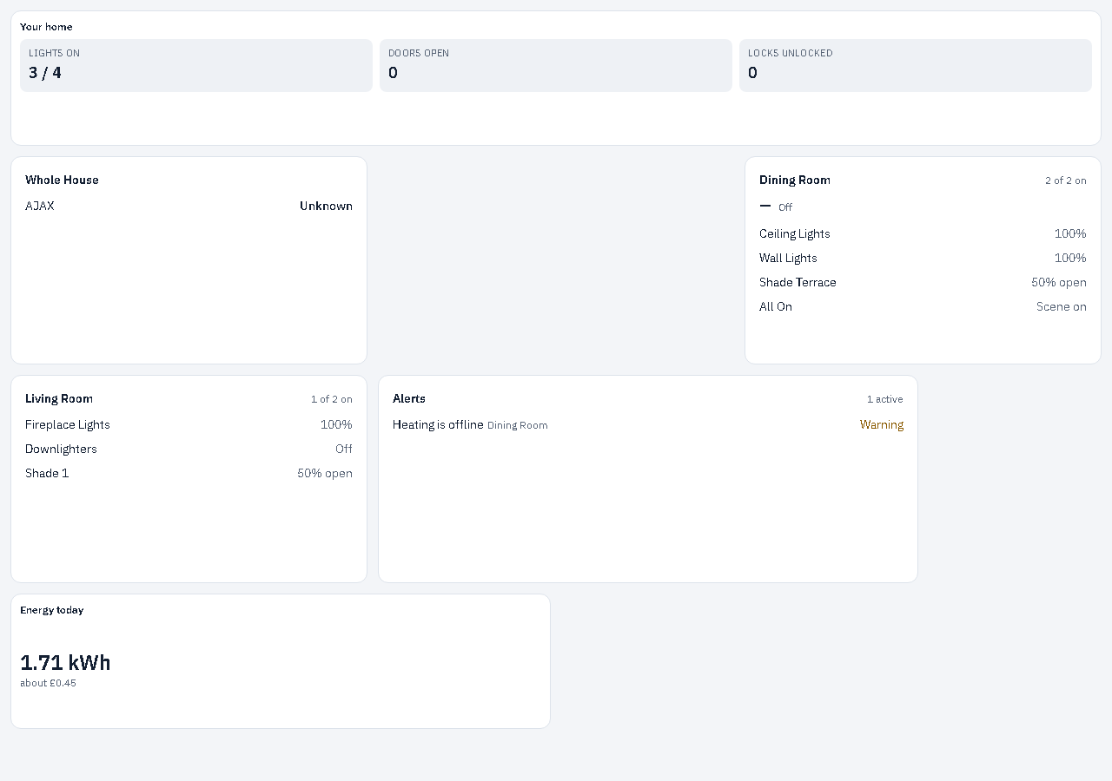Image resolution: width=1112 pixels, height=781 pixels.
Task: Open the Doors Open summary tile
Action: coord(556,65)
